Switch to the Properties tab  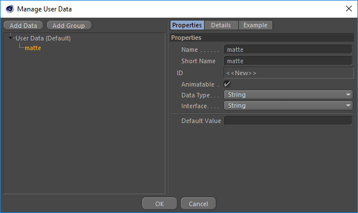(x=187, y=25)
